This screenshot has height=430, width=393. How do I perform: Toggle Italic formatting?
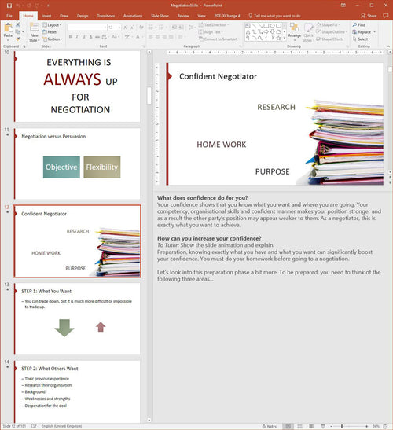(x=77, y=36)
